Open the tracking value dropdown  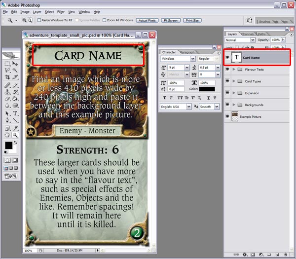218,74
